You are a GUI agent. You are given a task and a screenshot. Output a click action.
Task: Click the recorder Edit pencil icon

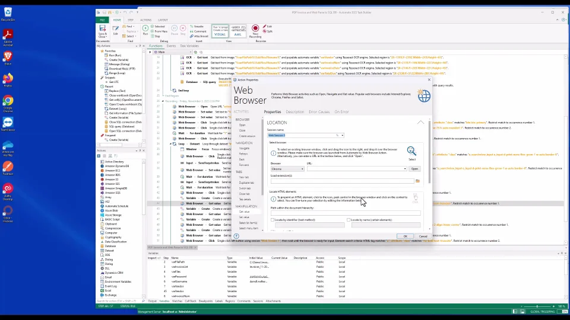coord(267,27)
